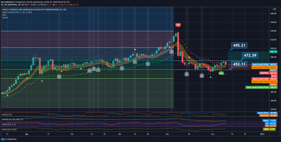Click the %K 67.09 stochastic value label

pos(271,124)
